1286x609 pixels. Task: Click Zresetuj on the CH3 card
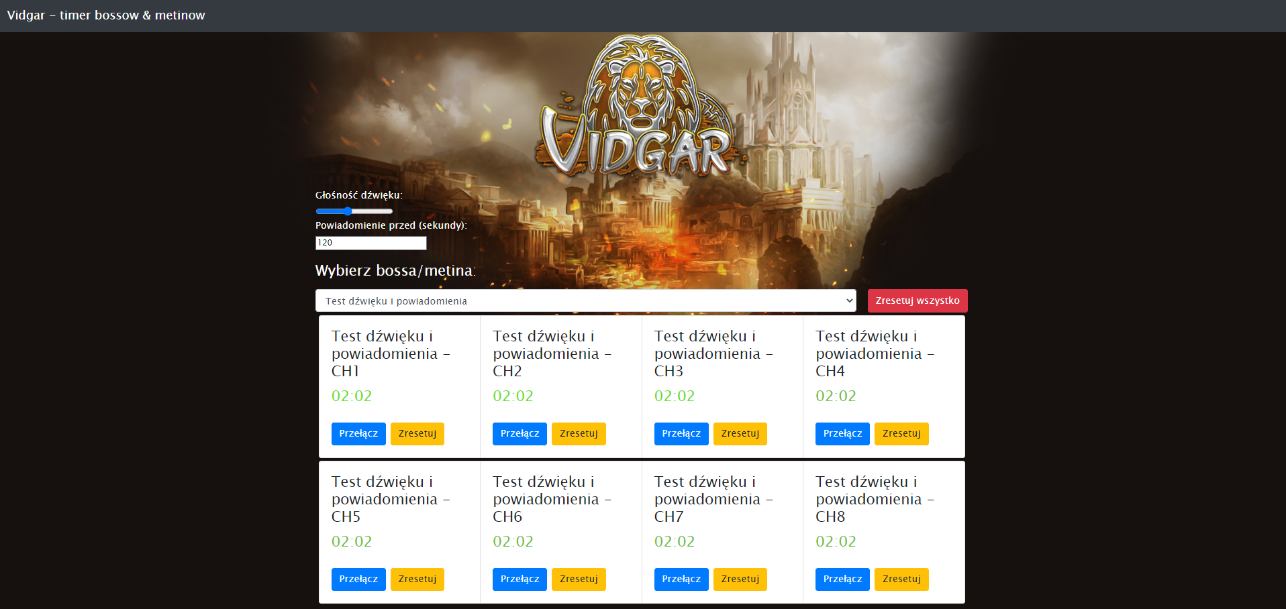tap(740, 434)
